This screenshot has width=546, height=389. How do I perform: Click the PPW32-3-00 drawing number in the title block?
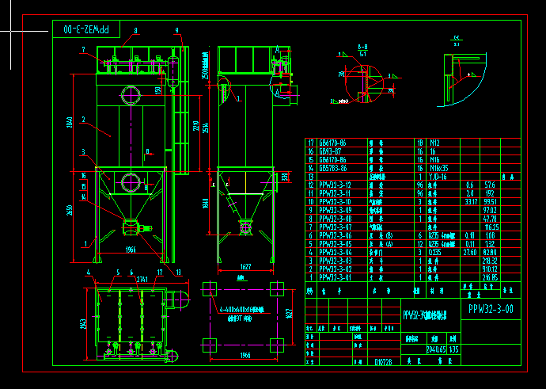point(491,309)
